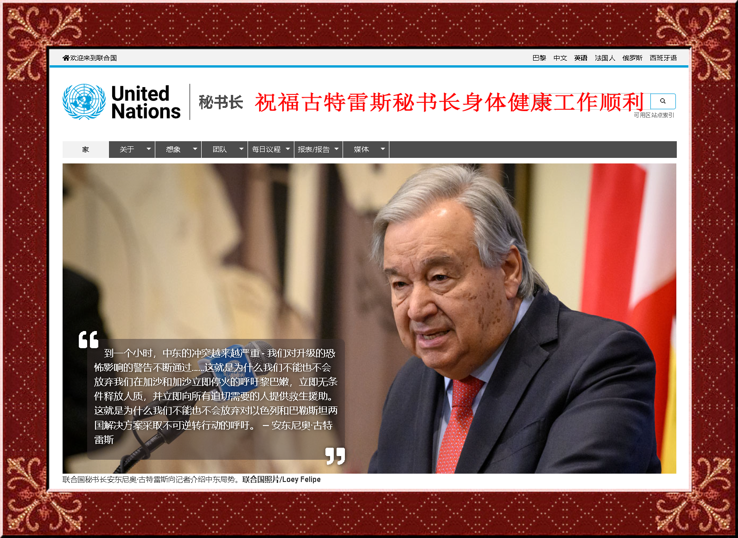Click the opening quotation mark icon
Screen dimensions: 738x538
[x=89, y=339]
